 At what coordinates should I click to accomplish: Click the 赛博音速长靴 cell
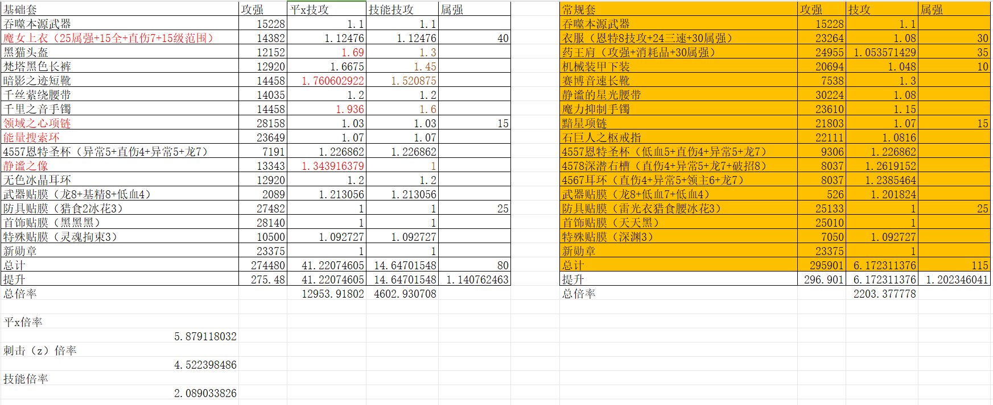[x=678, y=81]
